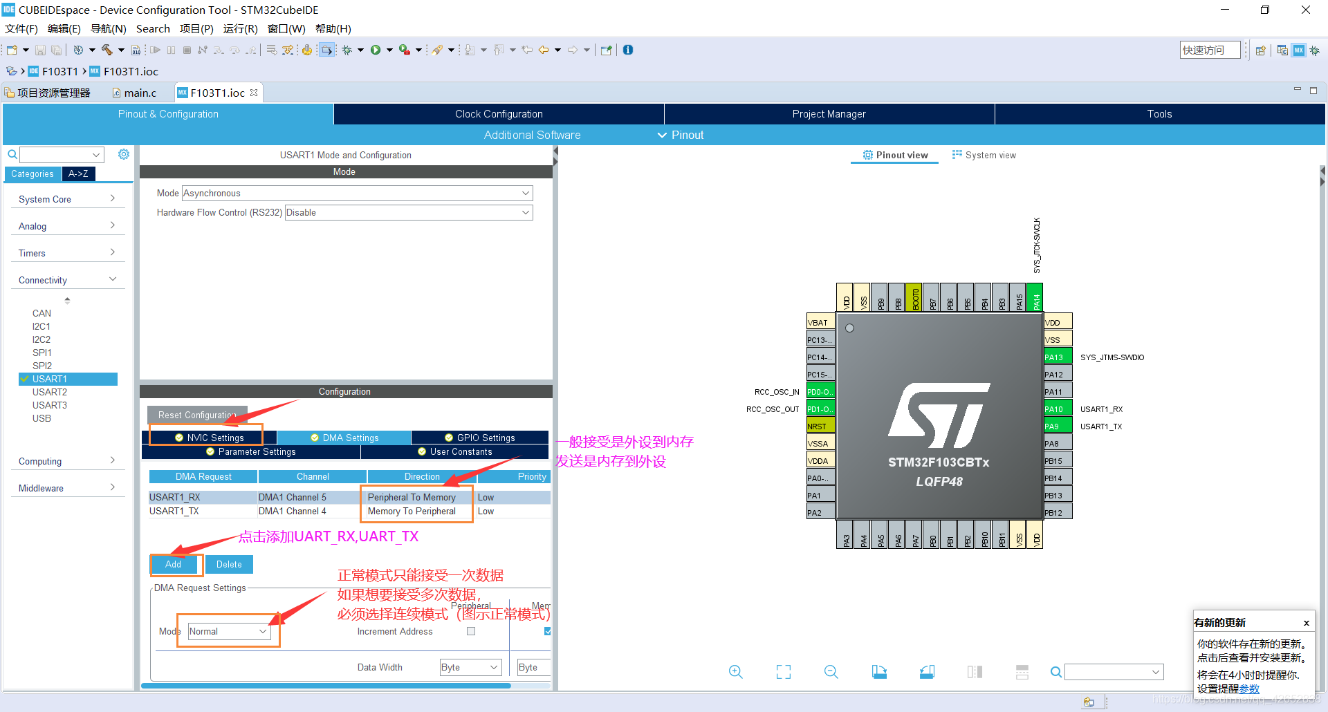This screenshot has height=712, width=1328.
Task: Click the Add DMA request button
Action: pyautogui.click(x=174, y=564)
